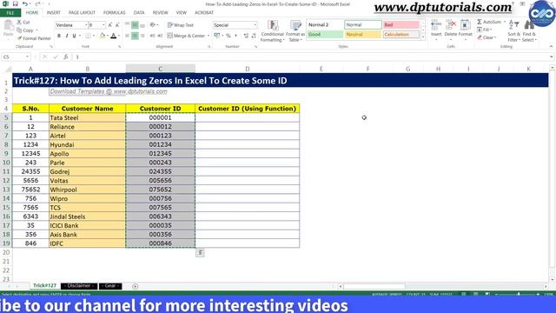Open Download Templates @ www.dptutorials.com link
The image size is (556, 313).
(x=109, y=91)
